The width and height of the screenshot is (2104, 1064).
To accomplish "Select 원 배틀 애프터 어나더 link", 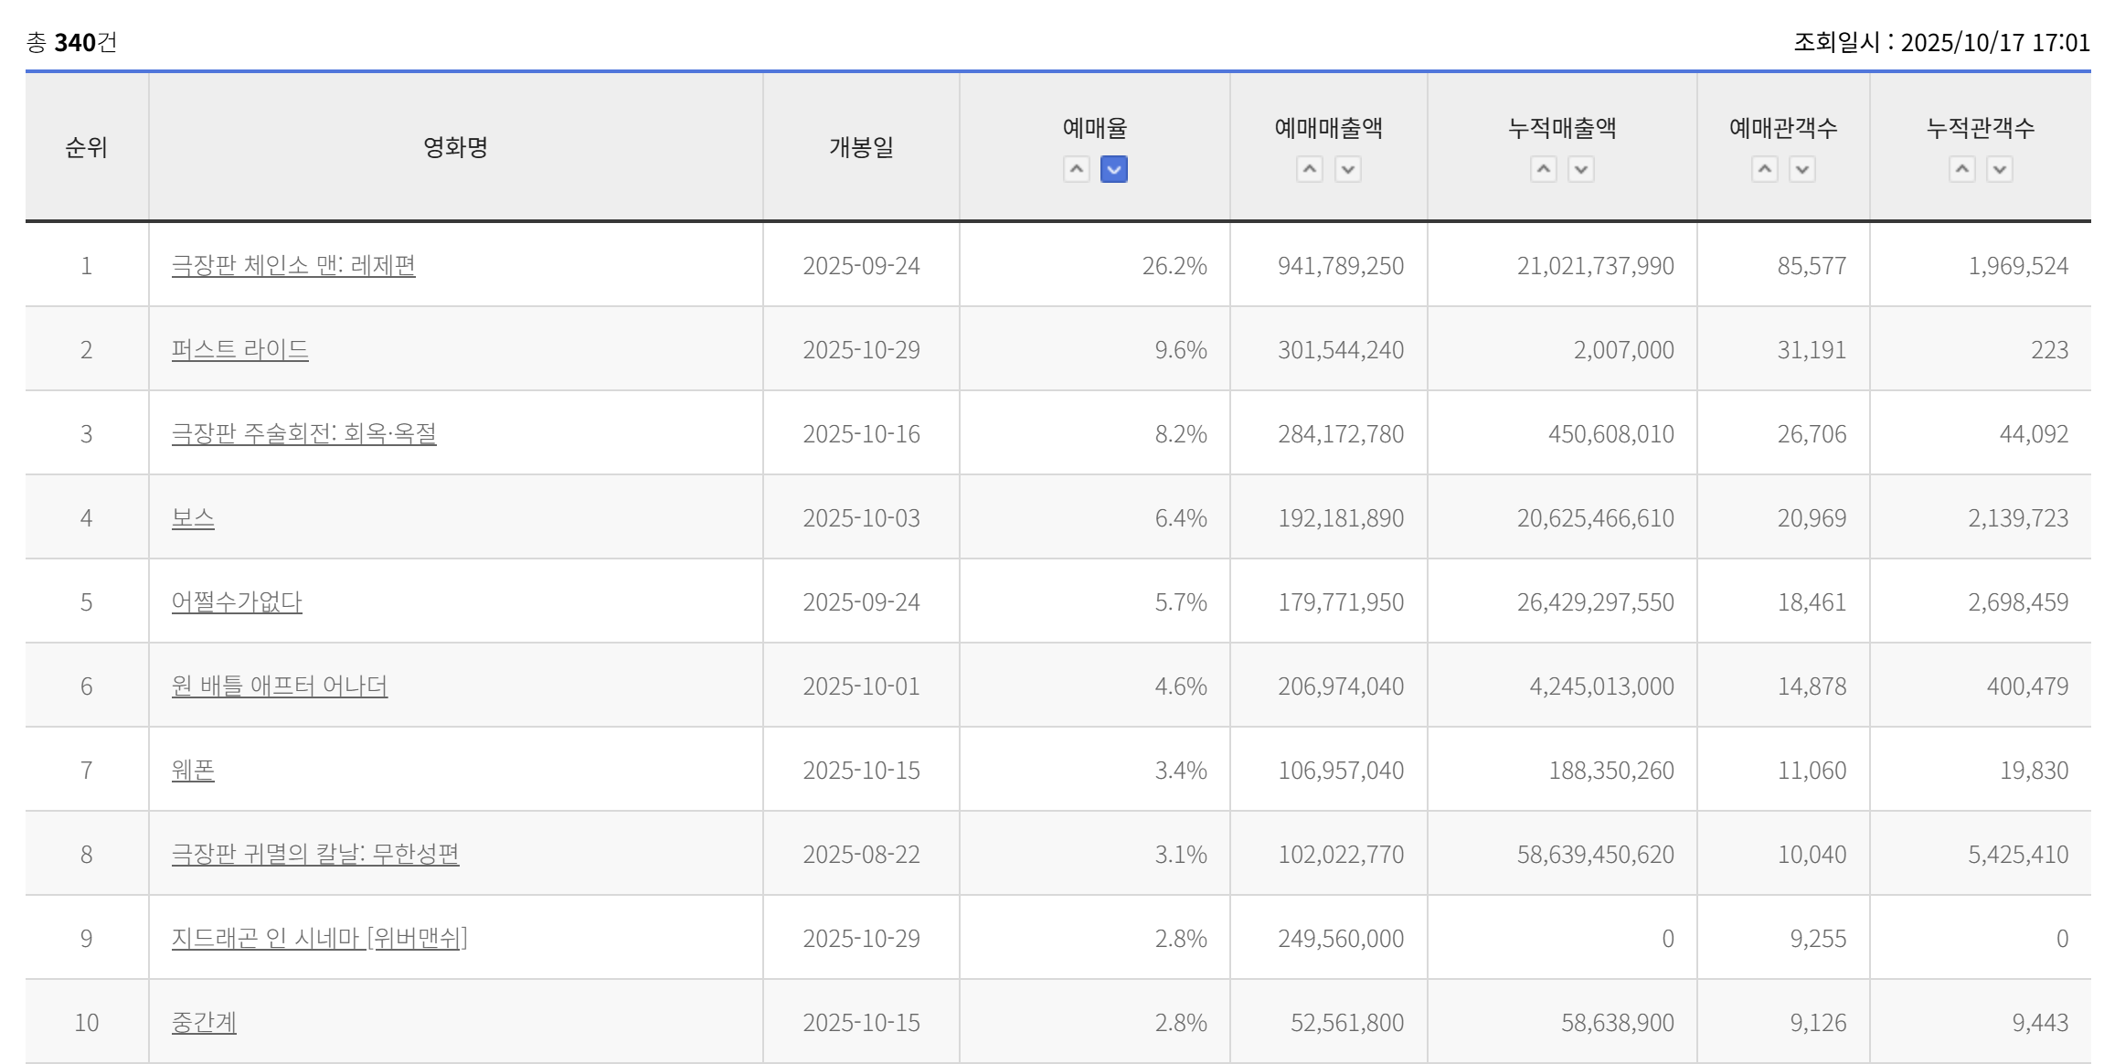I will [279, 686].
